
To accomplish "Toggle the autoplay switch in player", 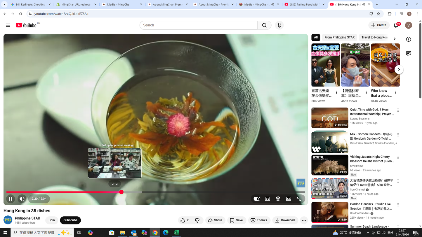I will coord(257,199).
